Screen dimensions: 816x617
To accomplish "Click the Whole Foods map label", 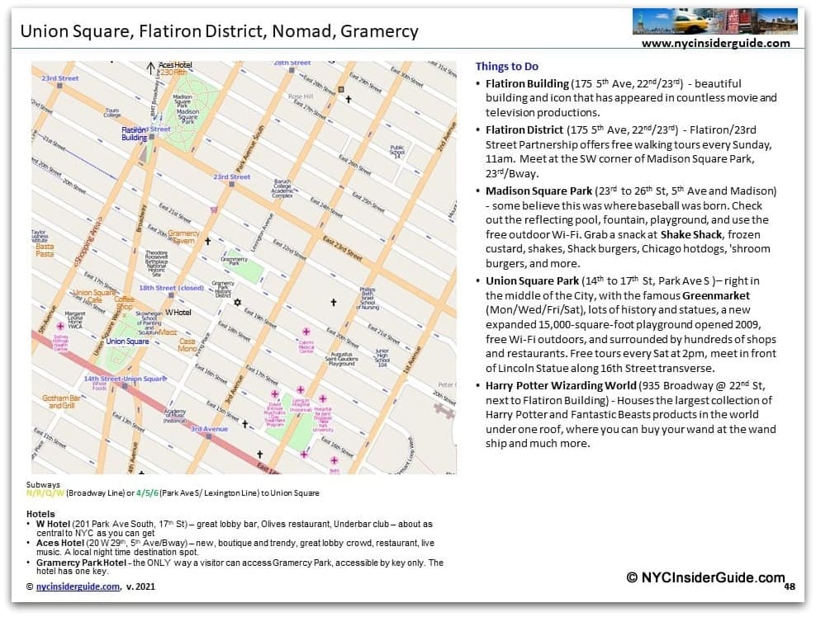I will tap(99, 386).
